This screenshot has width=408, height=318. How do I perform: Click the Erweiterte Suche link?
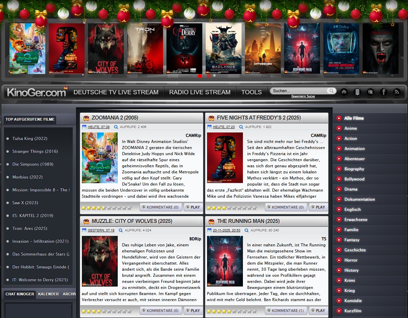[303, 97]
